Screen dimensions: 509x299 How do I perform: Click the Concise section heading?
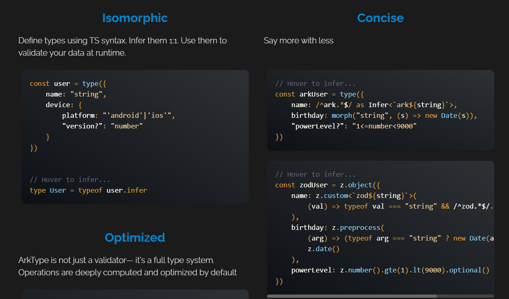[x=380, y=18]
